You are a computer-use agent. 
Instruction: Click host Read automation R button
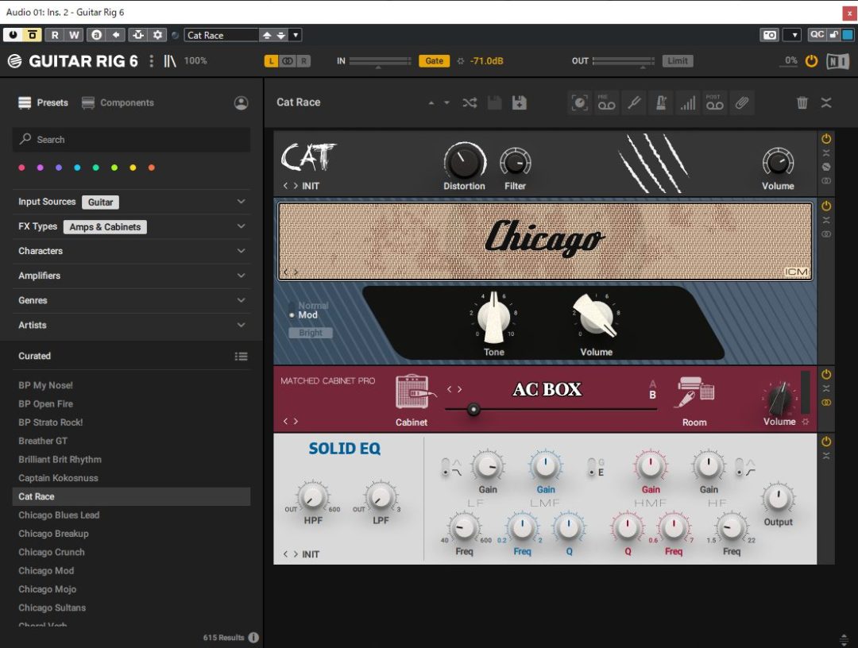click(55, 35)
